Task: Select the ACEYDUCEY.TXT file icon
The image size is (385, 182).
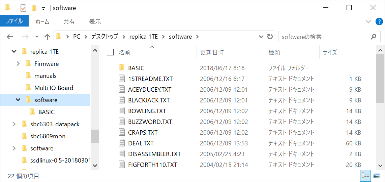Action: click(122, 90)
